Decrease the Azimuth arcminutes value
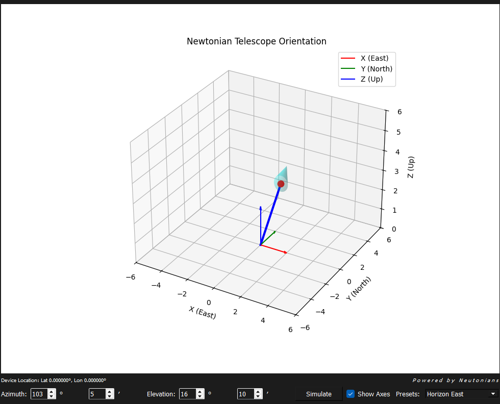Image resolution: width=500 pixels, height=404 pixels. (109, 396)
